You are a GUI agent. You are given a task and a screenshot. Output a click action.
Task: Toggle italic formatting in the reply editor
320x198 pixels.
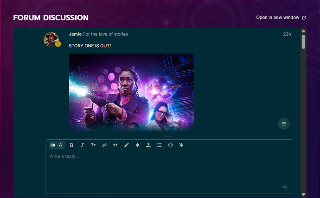coord(82,145)
